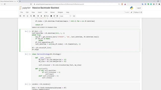The width and height of the screenshot is (161, 90).
Task: Rename the notebook title Massive Backtrader Backtest
Action: pyautogui.click(x=46, y=8)
